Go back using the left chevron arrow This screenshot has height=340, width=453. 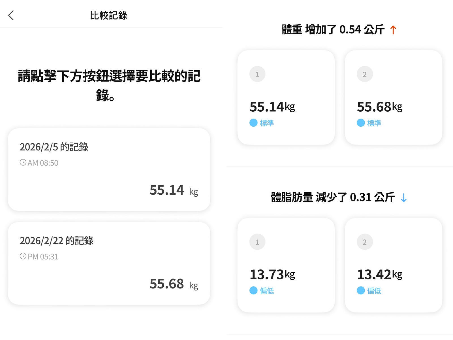11,15
